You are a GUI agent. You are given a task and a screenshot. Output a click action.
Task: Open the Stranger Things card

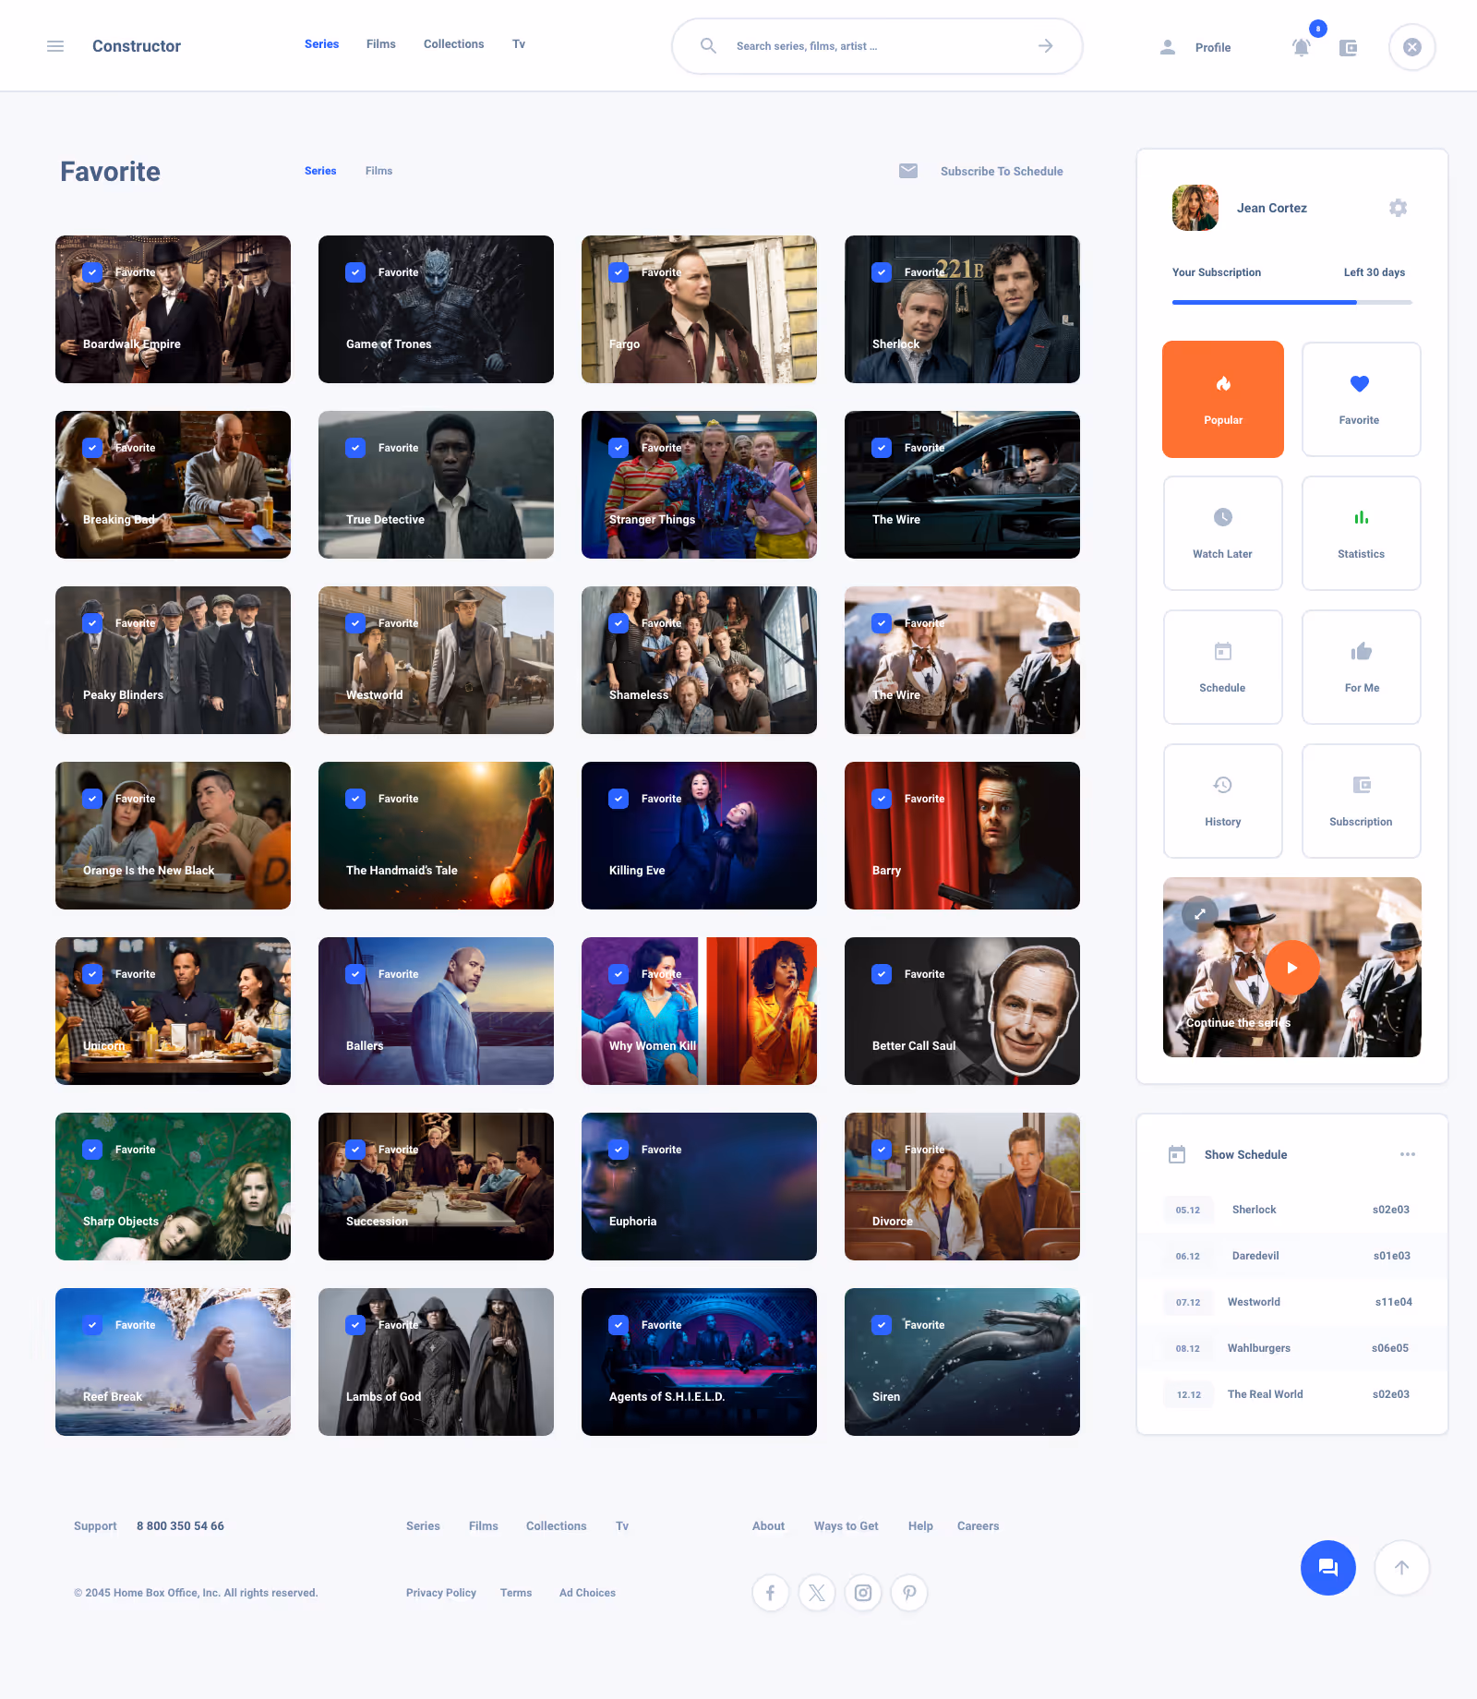tap(699, 485)
